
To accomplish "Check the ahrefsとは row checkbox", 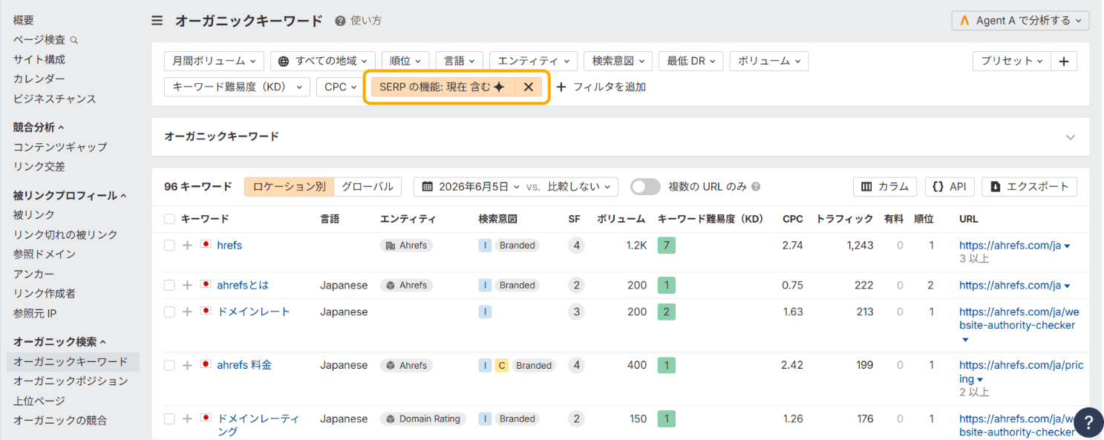I will (169, 285).
